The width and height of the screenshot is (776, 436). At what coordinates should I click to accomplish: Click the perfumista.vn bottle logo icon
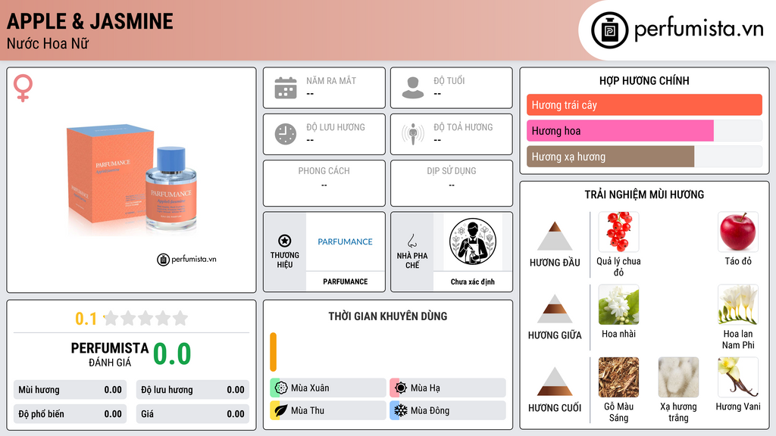click(609, 30)
